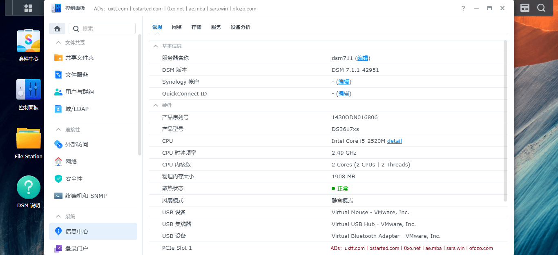Click the Intel Core i5-2520M text

pyautogui.click(x=359, y=141)
